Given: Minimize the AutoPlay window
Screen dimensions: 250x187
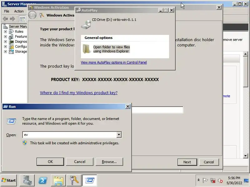Looking at the screenshot, I should (x=161, y=10).
